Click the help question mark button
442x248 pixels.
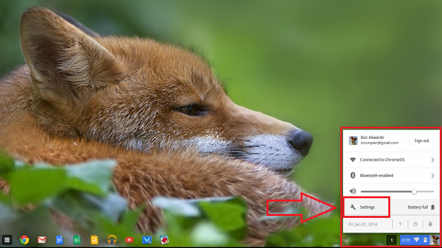400,224
